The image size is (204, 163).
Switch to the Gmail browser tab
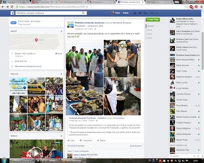click(x=73, y=2)
